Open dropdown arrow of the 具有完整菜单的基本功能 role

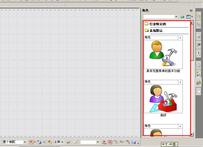pyautogui.click(x=180, y=38)
